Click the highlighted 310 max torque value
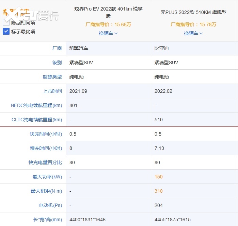238x226 pixels. [x=159, y=191]
